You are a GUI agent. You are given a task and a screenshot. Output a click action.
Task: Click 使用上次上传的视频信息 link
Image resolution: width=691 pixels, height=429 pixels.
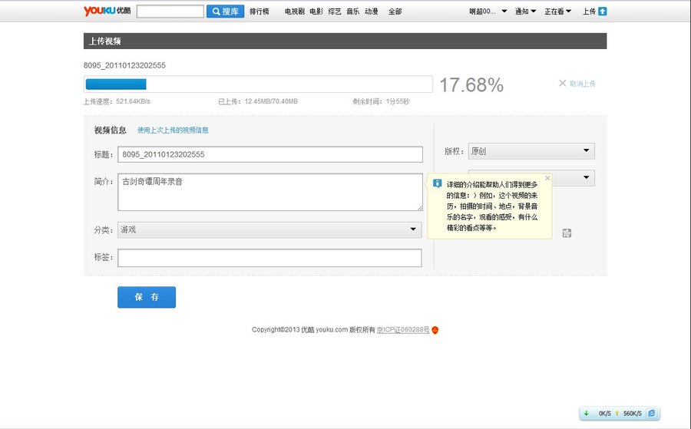coord(173,130)
